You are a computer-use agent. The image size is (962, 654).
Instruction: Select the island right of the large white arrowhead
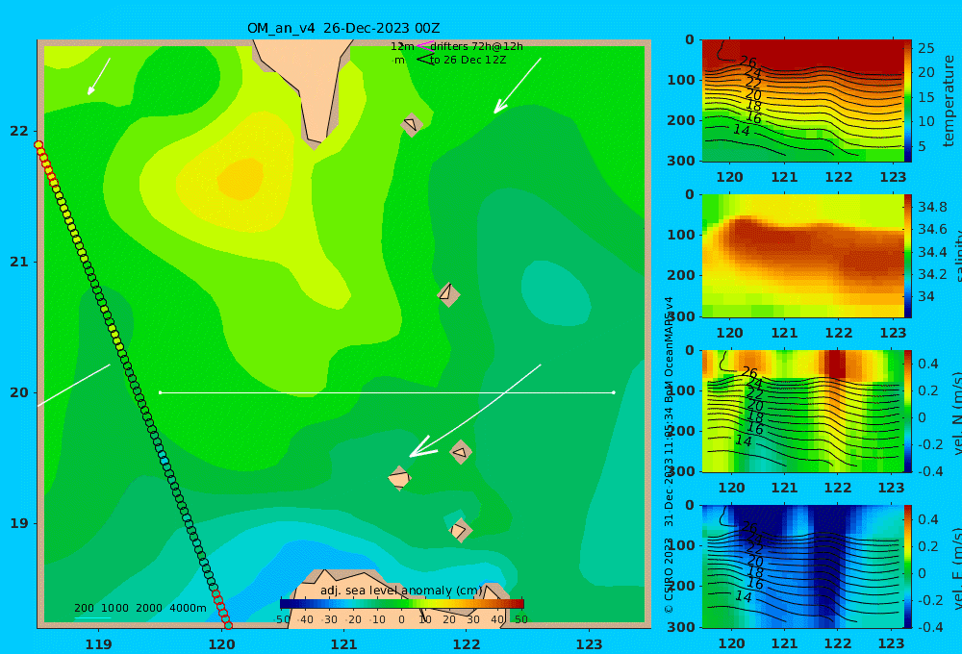click(x=461, y=452)
